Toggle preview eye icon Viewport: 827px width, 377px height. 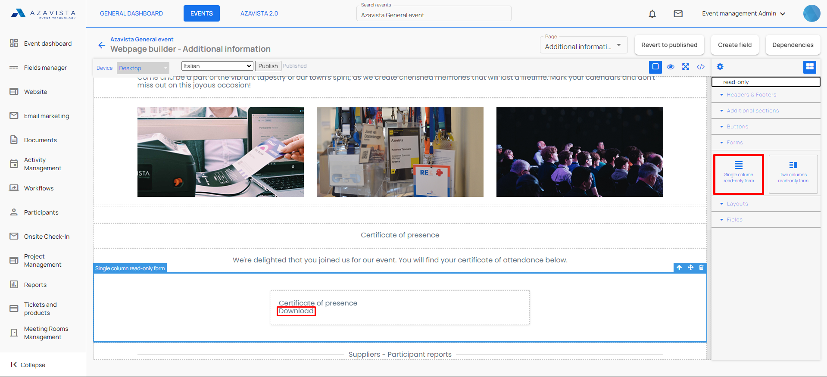pos(671,67)
